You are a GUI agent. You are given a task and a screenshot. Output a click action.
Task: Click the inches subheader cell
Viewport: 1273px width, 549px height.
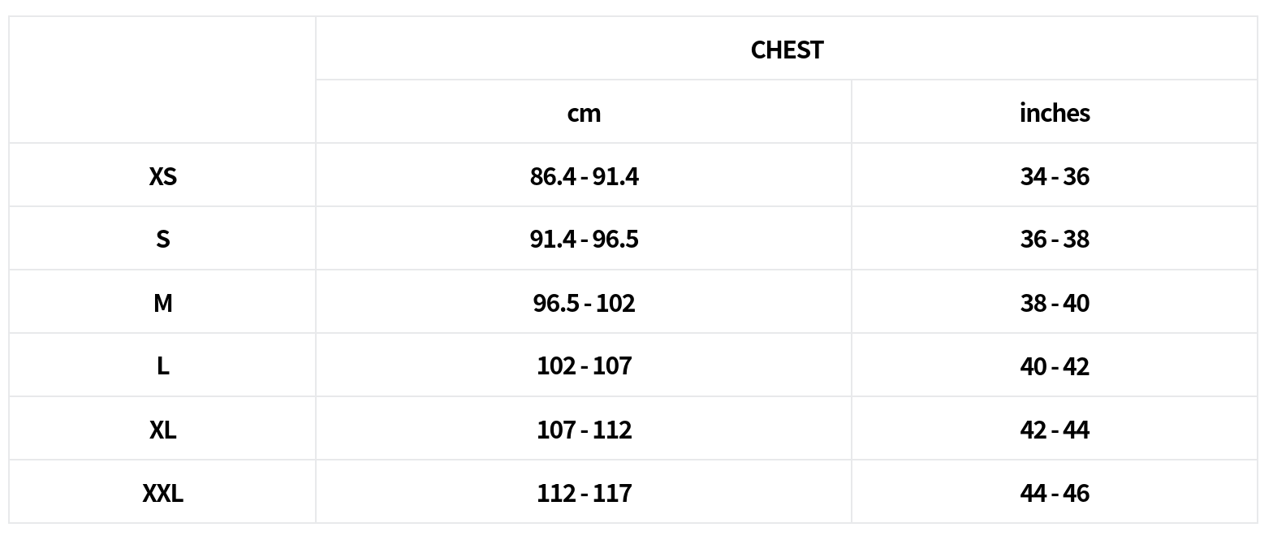pos(1054,113)
